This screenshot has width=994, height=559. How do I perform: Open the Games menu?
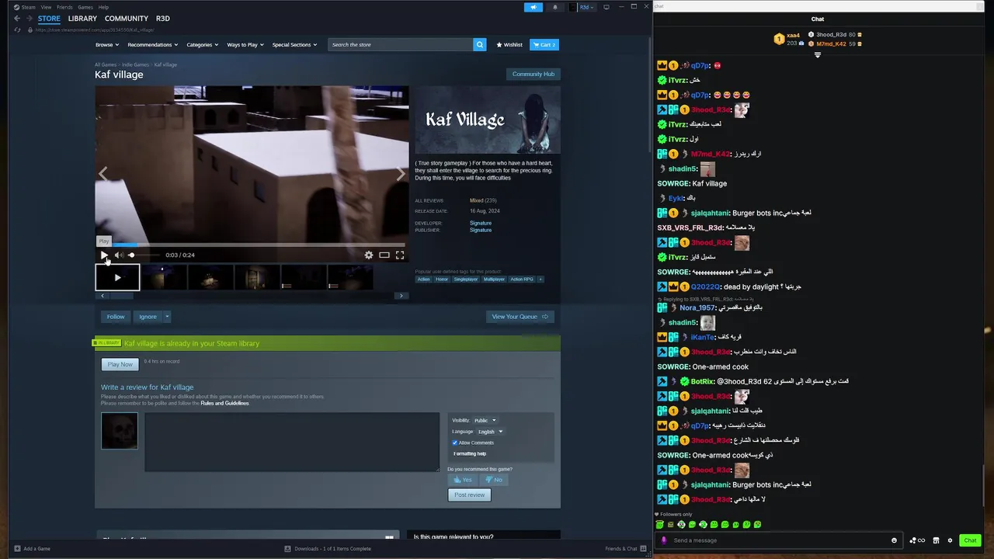pos(85,7)
